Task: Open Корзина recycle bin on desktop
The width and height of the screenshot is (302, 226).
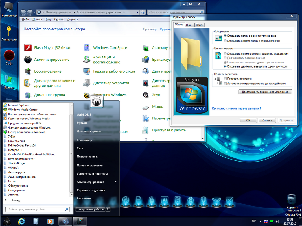Action: coord(292,199)
